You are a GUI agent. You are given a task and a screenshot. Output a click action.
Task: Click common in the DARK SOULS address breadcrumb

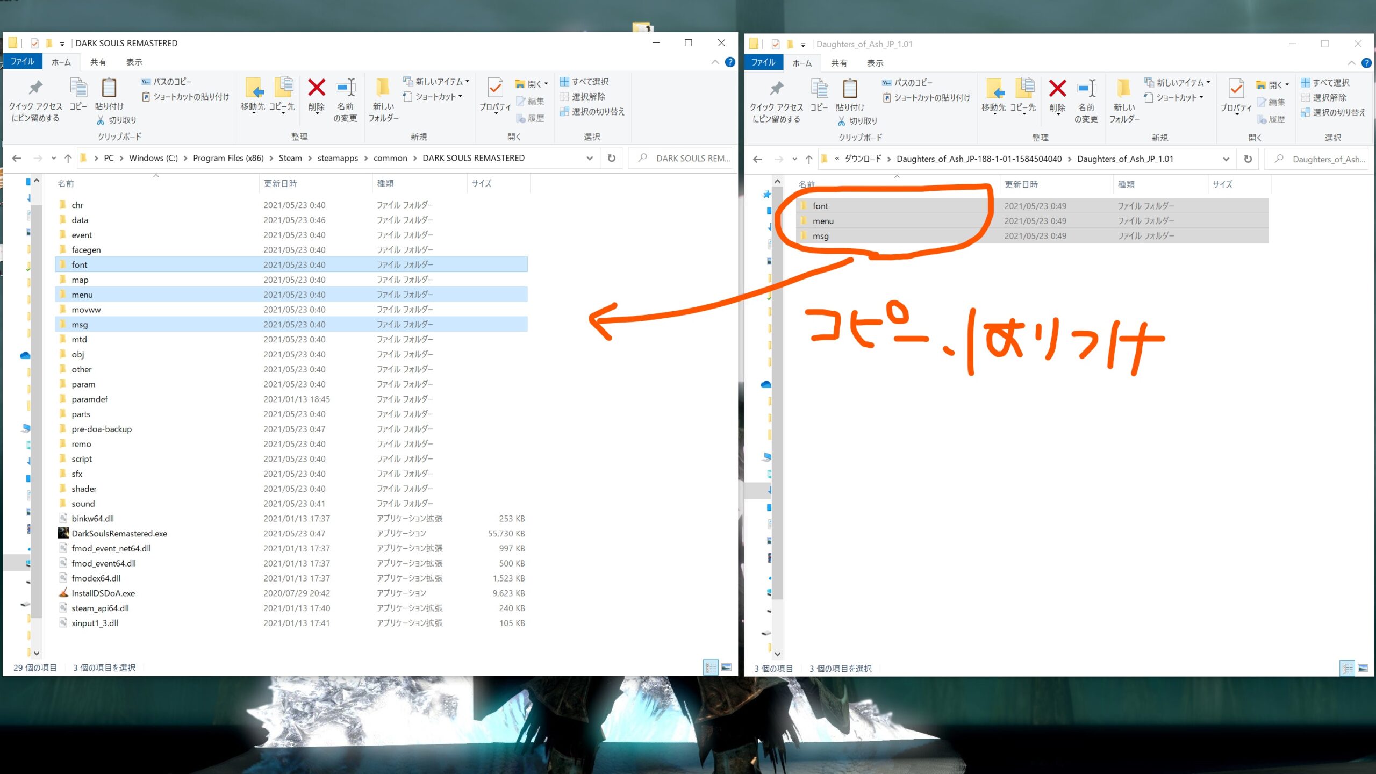coord(390,158)
